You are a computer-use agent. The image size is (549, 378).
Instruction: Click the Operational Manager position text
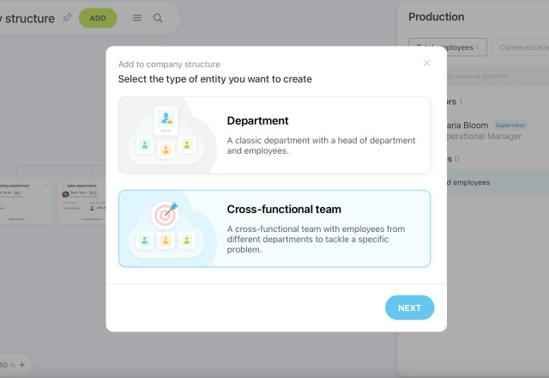484,137
